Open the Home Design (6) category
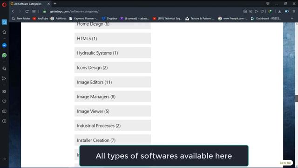The width and height of the screenshot is (298, 168). (x=113, y=26)
